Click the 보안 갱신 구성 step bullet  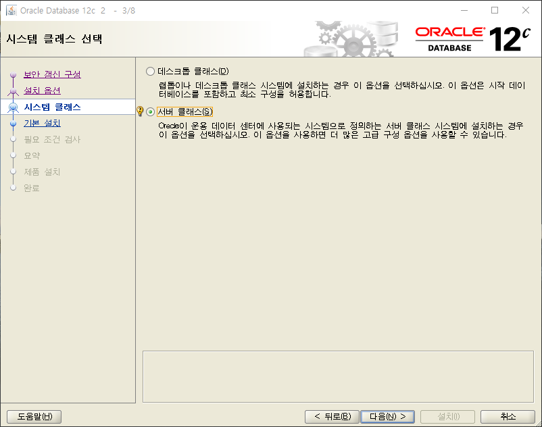click(x=13, y=74)
